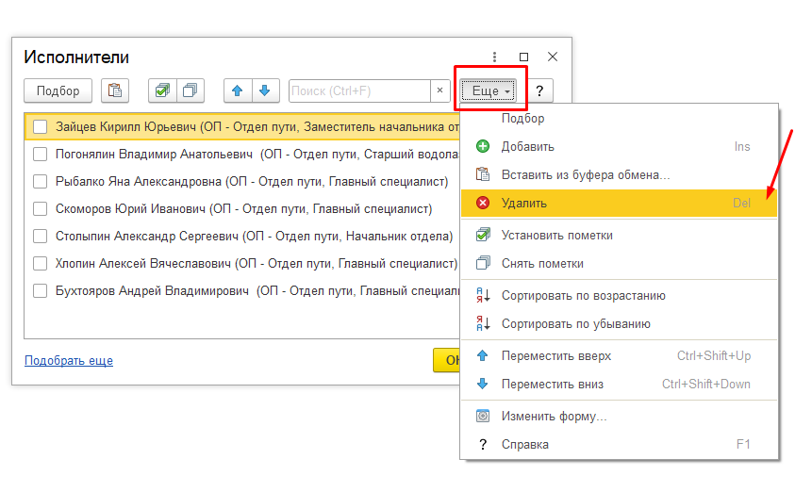Open the three-dot window options menu
Viewport: 812px width, 492px height.
pos(495,57)
